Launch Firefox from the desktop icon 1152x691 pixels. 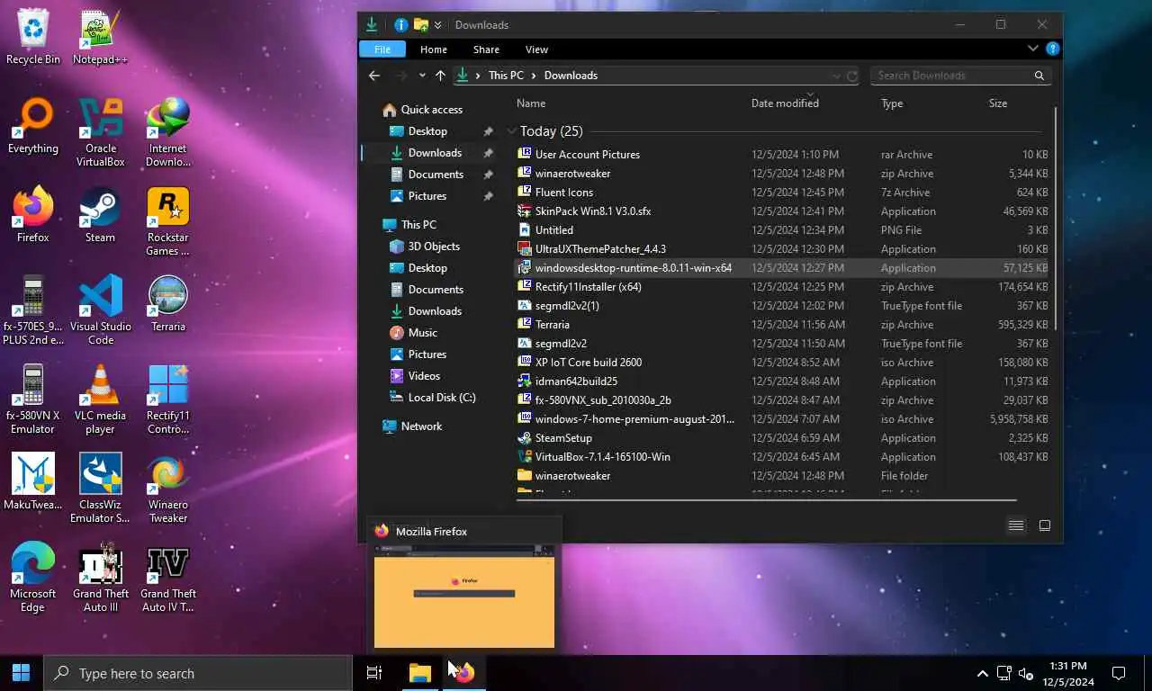(33, 215)
